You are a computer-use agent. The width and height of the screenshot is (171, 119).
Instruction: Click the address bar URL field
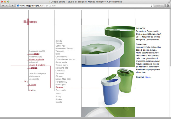[84, 6]
